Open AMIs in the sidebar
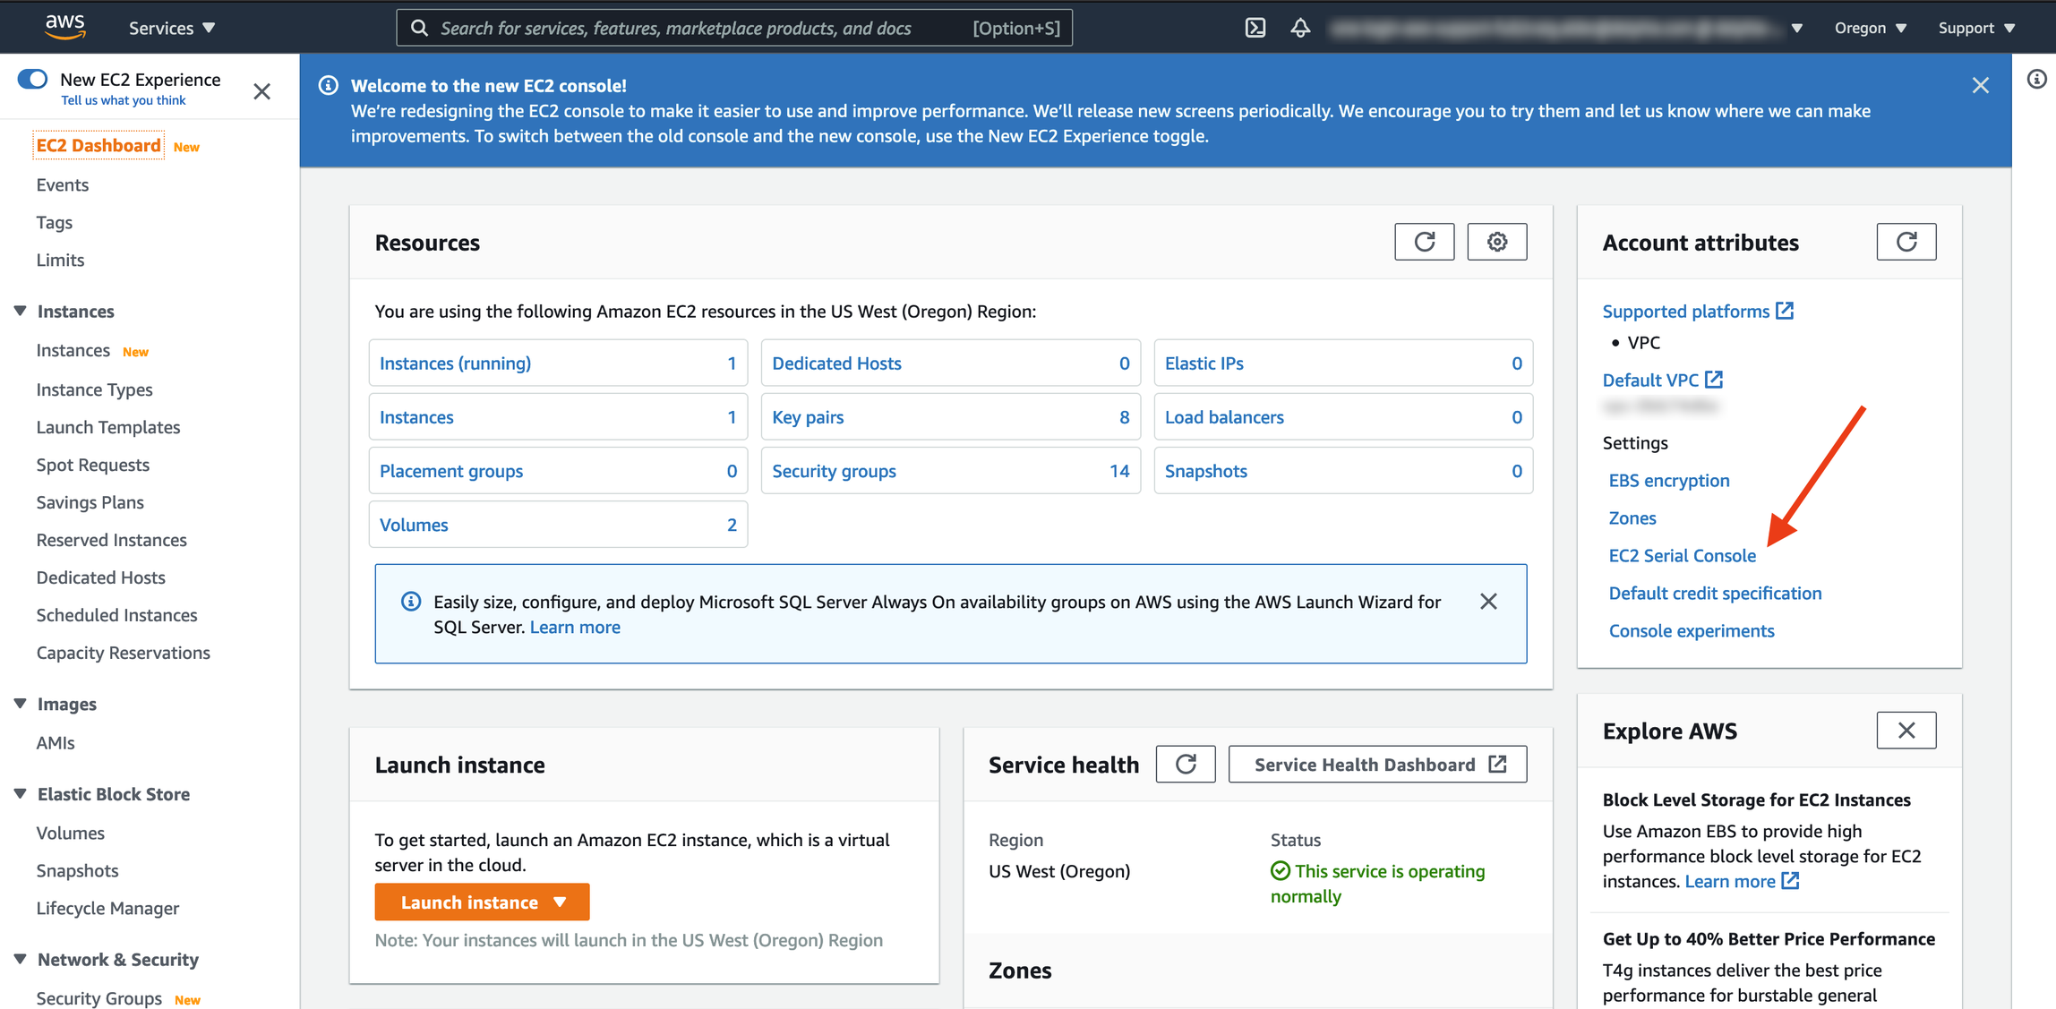 point(56,742)
